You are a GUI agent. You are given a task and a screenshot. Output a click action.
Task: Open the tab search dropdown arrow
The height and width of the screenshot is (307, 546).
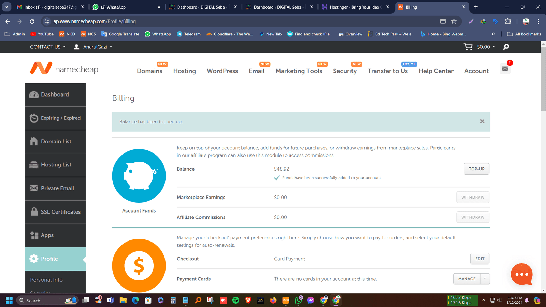tap(6, 7)
